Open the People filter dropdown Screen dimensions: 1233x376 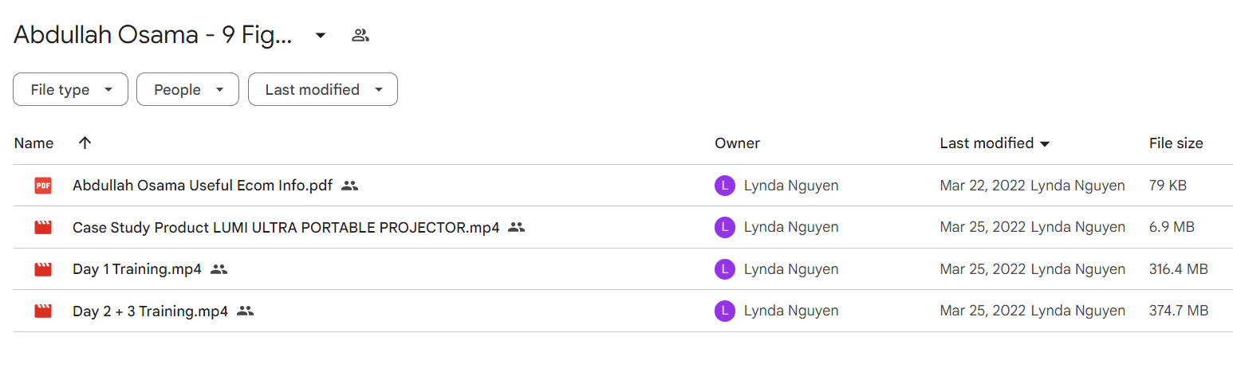tap(187, 89)
